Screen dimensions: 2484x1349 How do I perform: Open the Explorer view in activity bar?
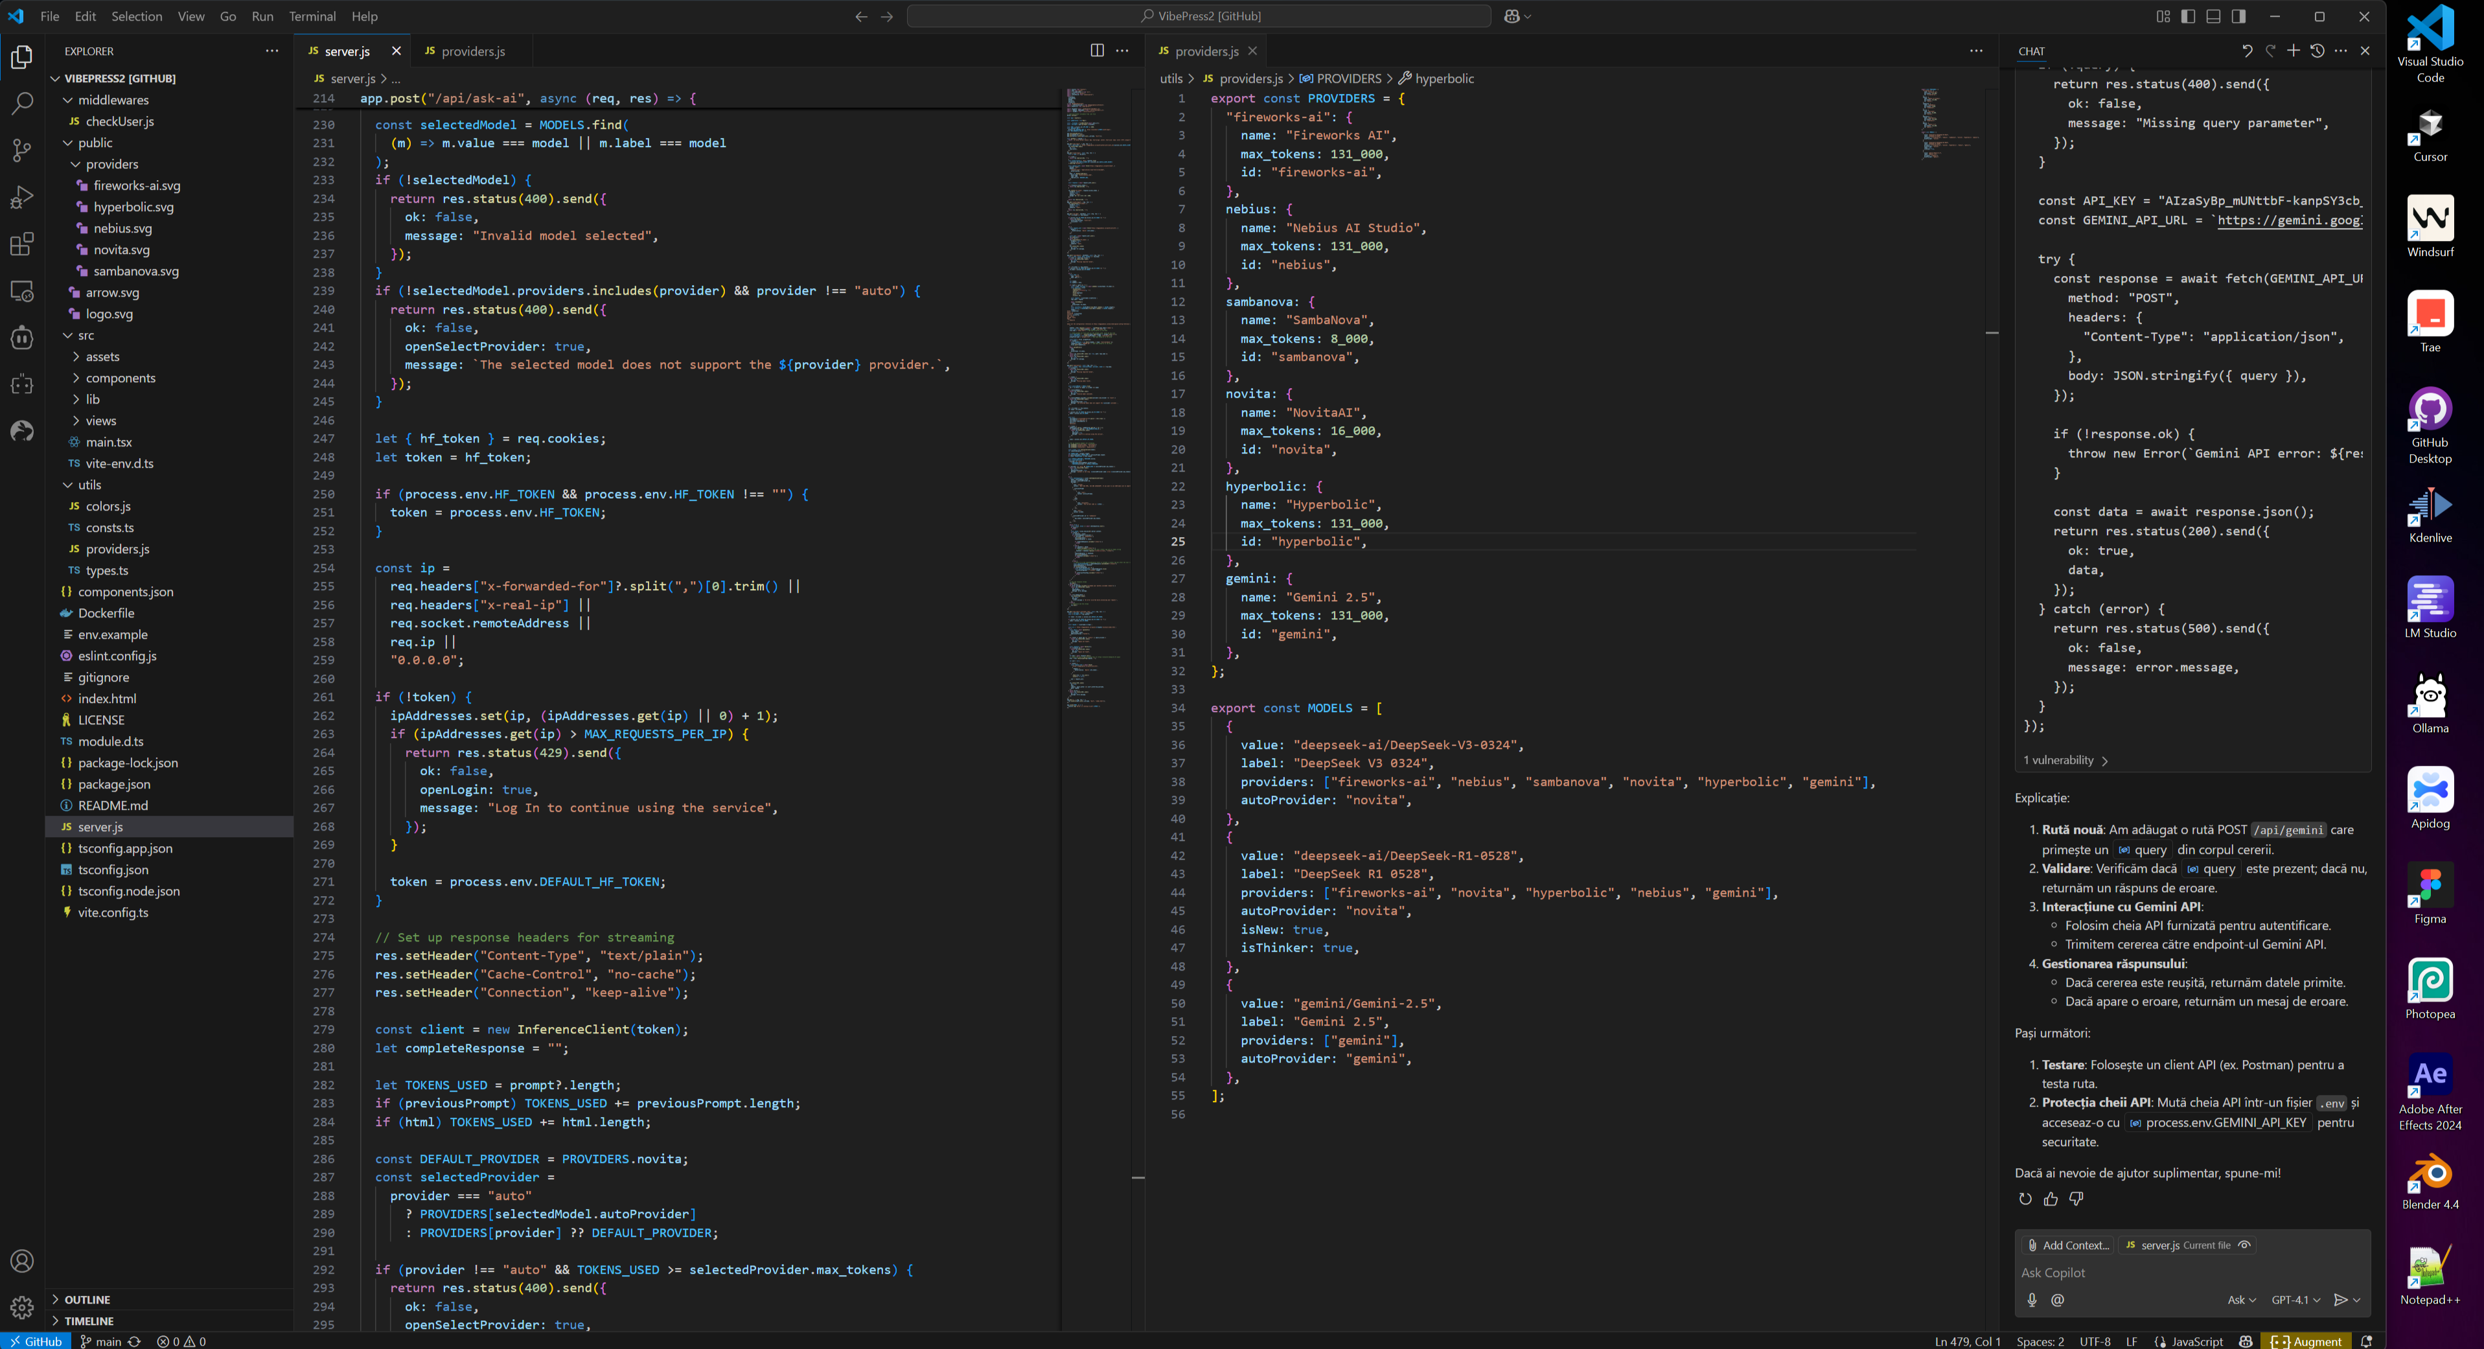pyautogui.click(x=22, y=57)
